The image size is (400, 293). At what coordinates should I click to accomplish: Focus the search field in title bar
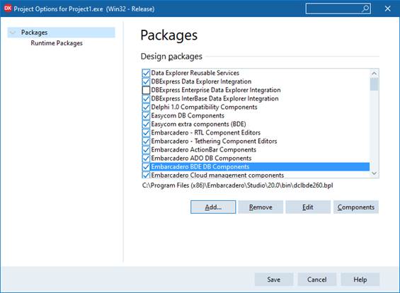point(333,8)
